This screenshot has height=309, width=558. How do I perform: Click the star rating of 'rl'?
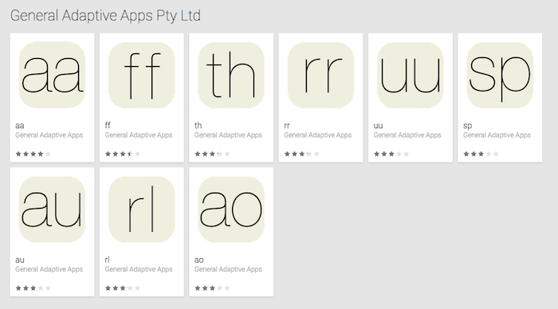(123, 288)
